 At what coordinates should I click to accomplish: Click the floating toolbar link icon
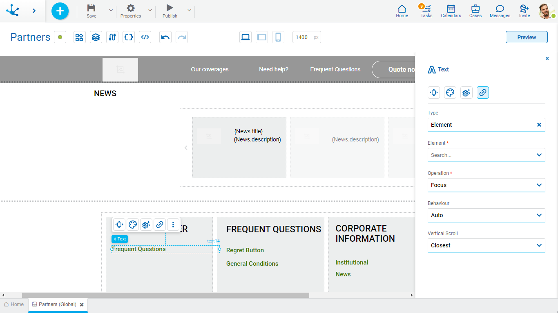click(x=160, y=224)
